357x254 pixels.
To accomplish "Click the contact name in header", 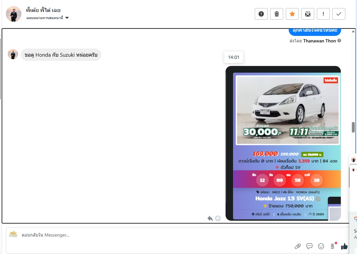I will coord(43,10).
